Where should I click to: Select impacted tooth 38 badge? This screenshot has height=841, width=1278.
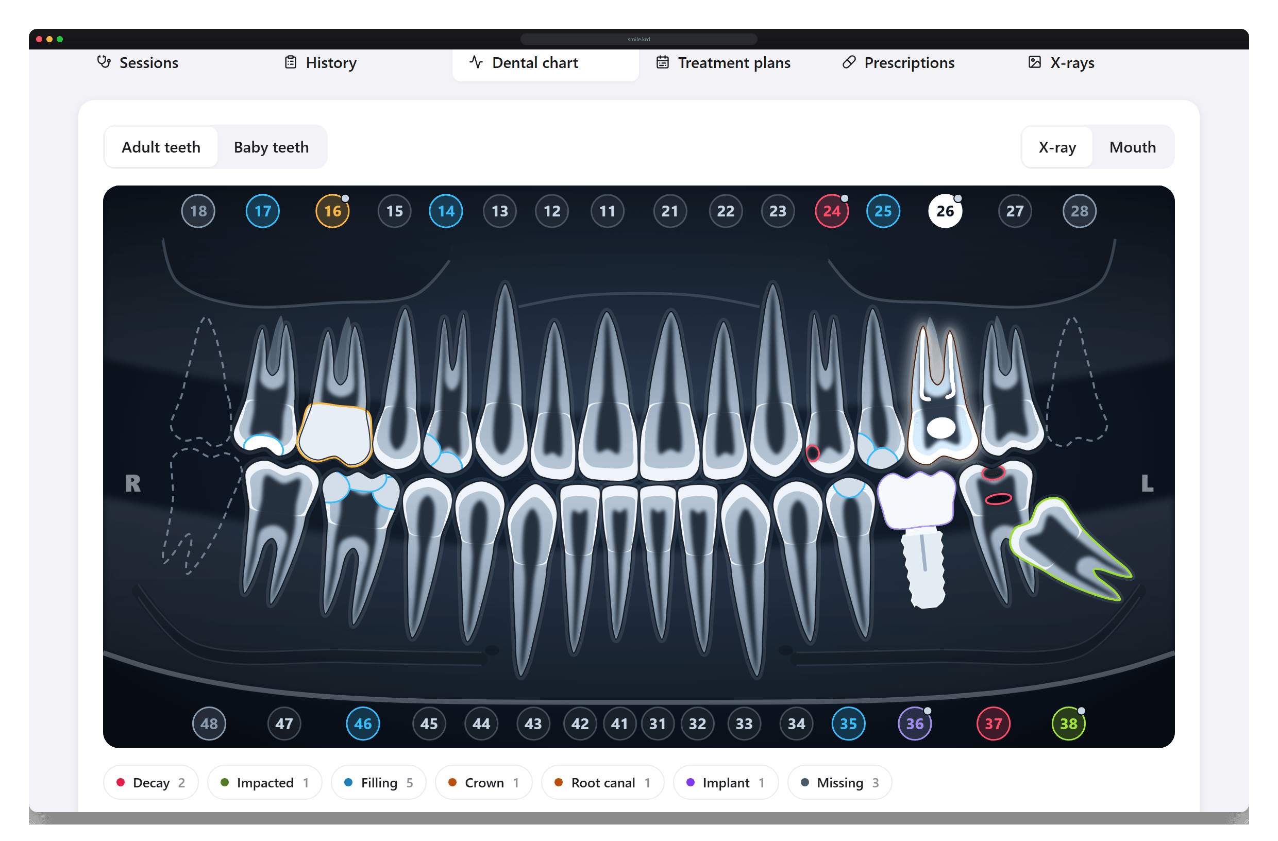(1069, 724)
